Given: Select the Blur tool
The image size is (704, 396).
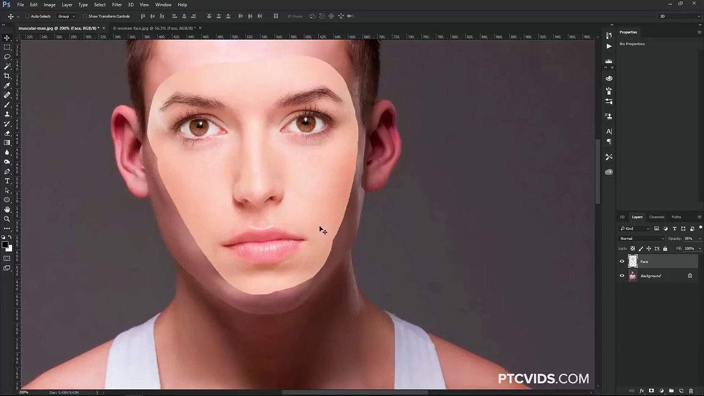Looking at the screenshot, I should coord(7,152).
